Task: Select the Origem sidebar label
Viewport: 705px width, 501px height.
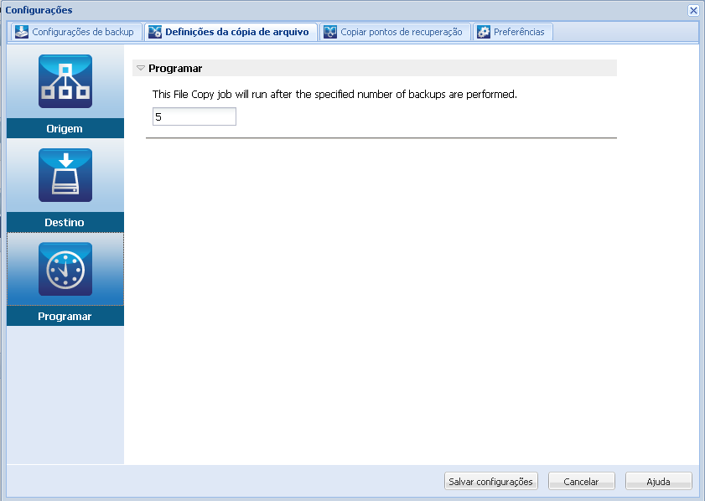Action: coord(65,128)
